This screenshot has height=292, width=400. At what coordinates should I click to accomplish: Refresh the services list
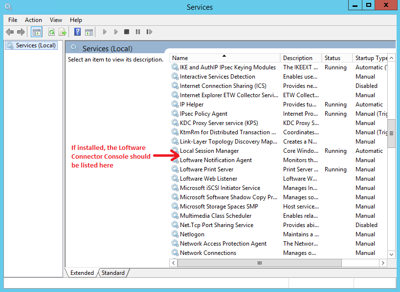(51, 32)
